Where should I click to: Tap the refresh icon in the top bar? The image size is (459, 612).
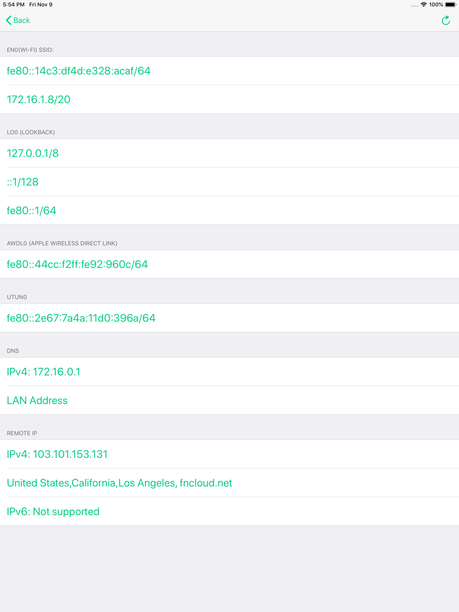(445, 20)
